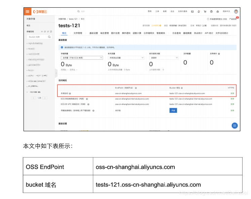Search buckets with the magnifier icon
251x199 pixels.
coord(49,37)
